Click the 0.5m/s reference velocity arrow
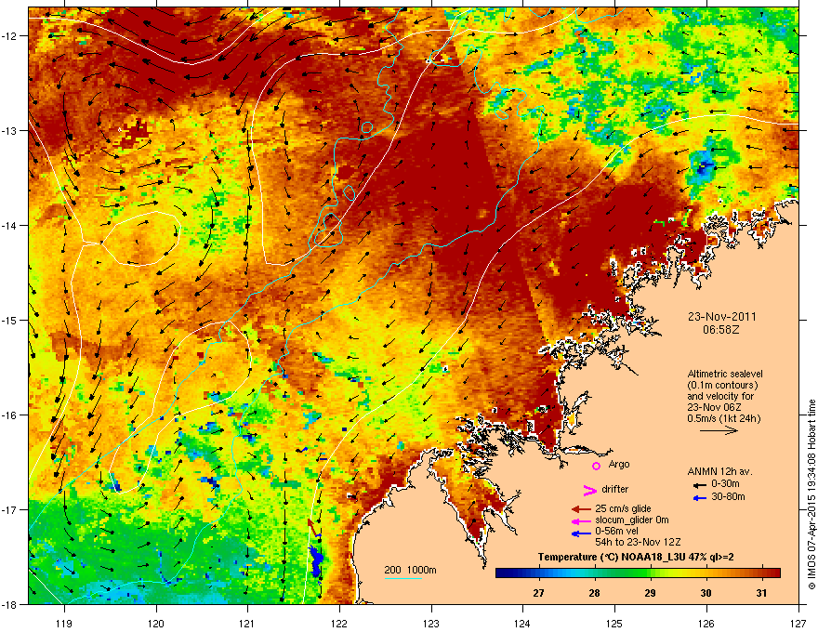This screenshot has width=818, height=632. (719, 430)
